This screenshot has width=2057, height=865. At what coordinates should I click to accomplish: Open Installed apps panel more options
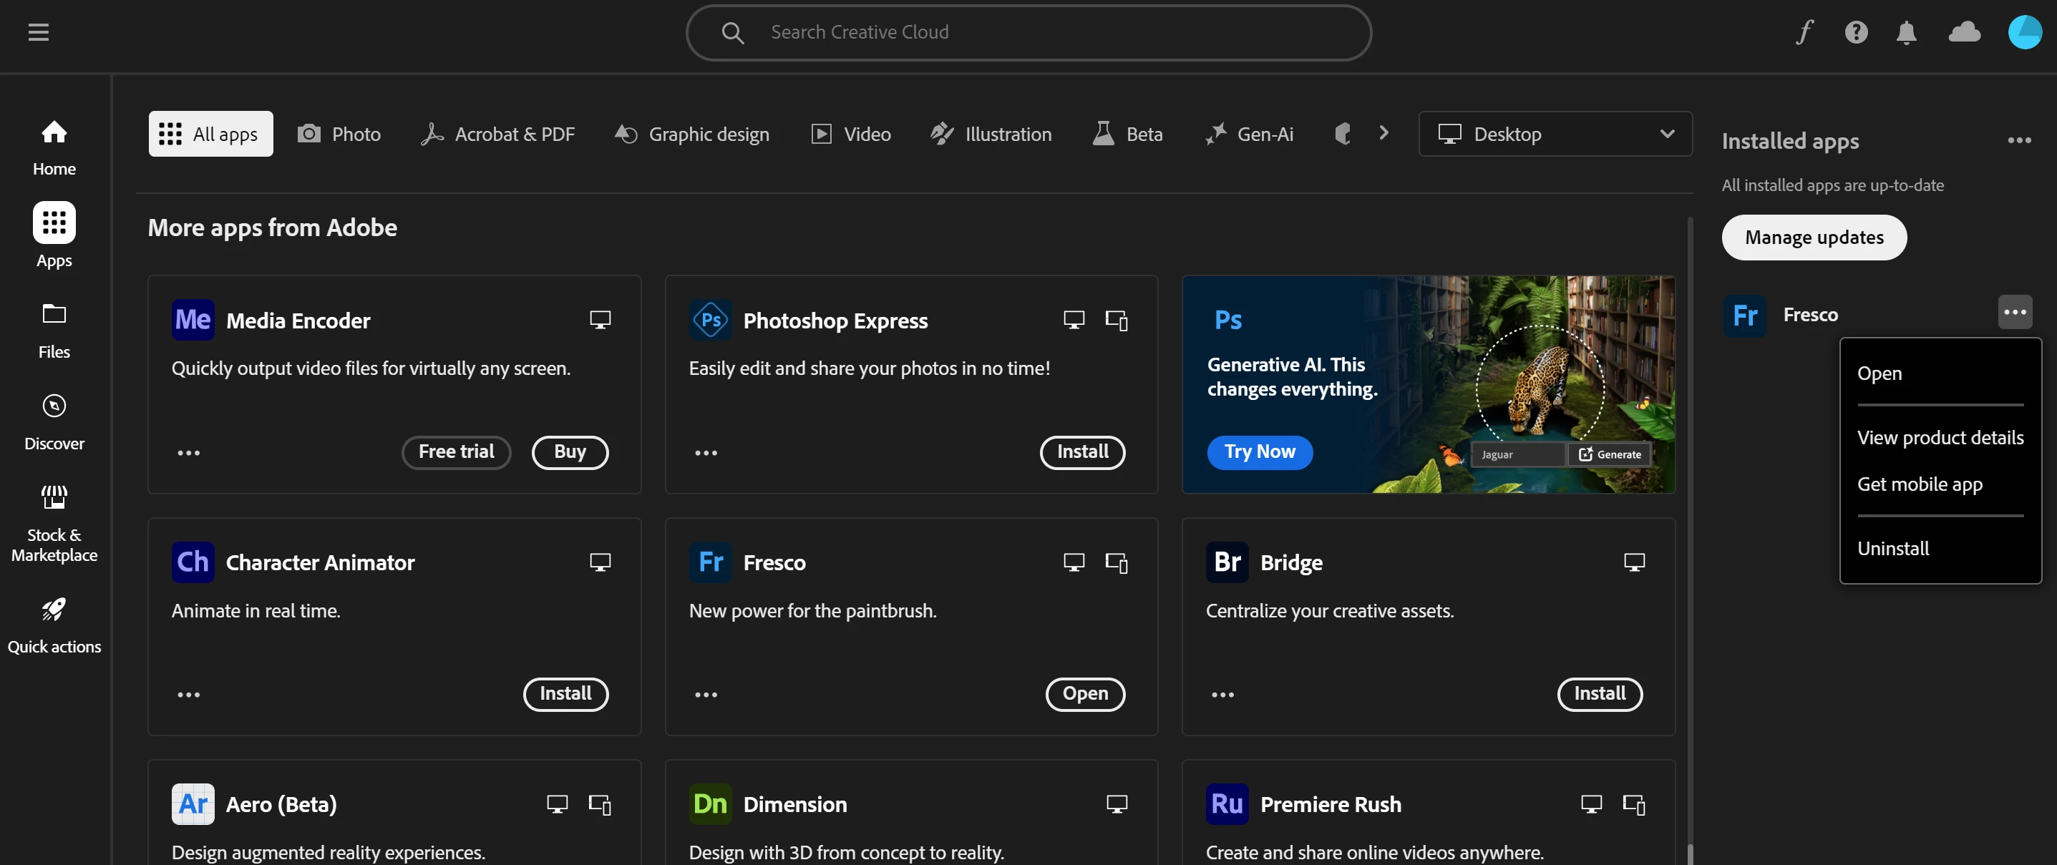pos(2018,140)
